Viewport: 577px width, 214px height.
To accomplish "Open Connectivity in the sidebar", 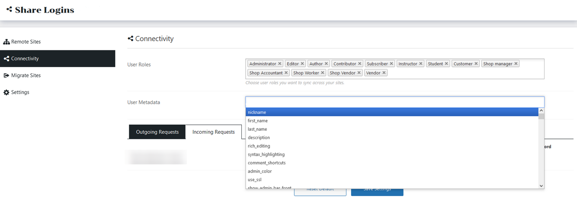I will click(25, 59).
